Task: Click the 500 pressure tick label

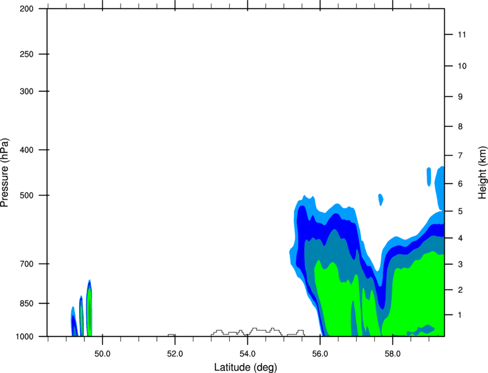Action: [x=26, y=195]
